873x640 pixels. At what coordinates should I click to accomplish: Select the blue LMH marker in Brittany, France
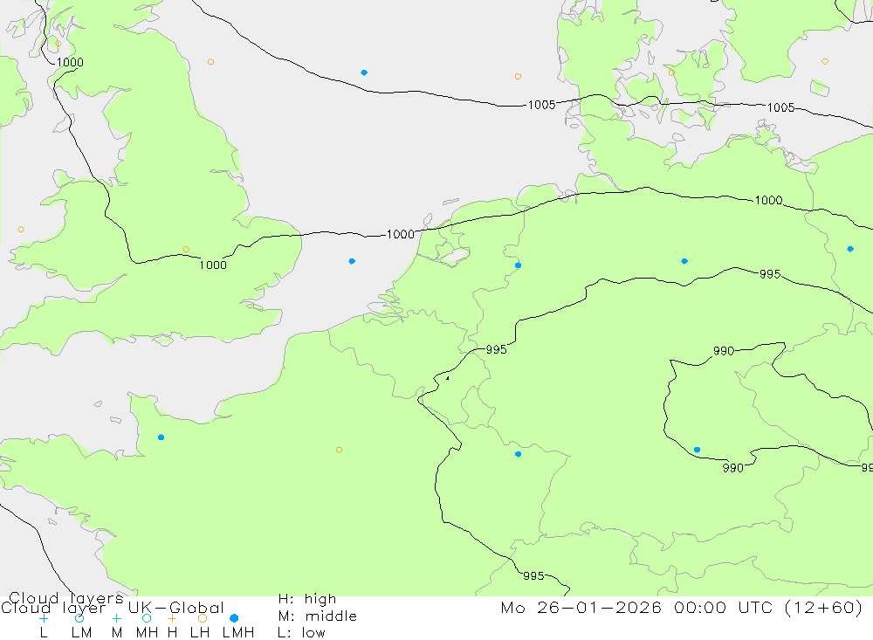161,437
